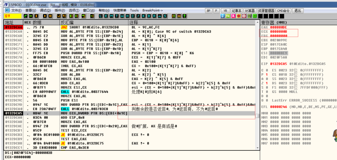Open the 快捷菜单 dropdown menu

[x=120, y=10]
